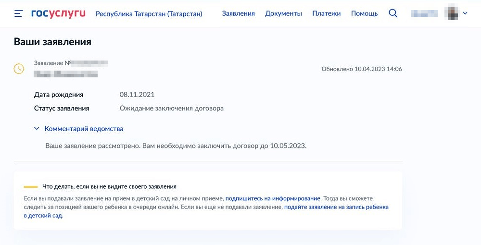Open the blurred application title link

65,74
